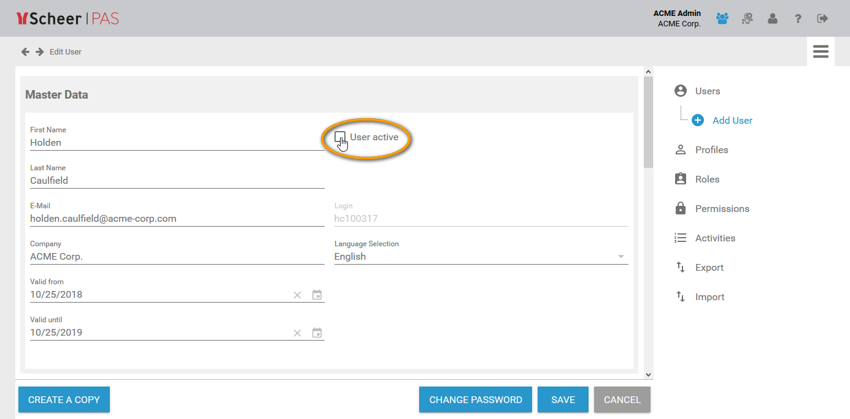Screen dimensions: 850x419
Task: Go to Permissions in the sidebar
Action: [722, 209]
